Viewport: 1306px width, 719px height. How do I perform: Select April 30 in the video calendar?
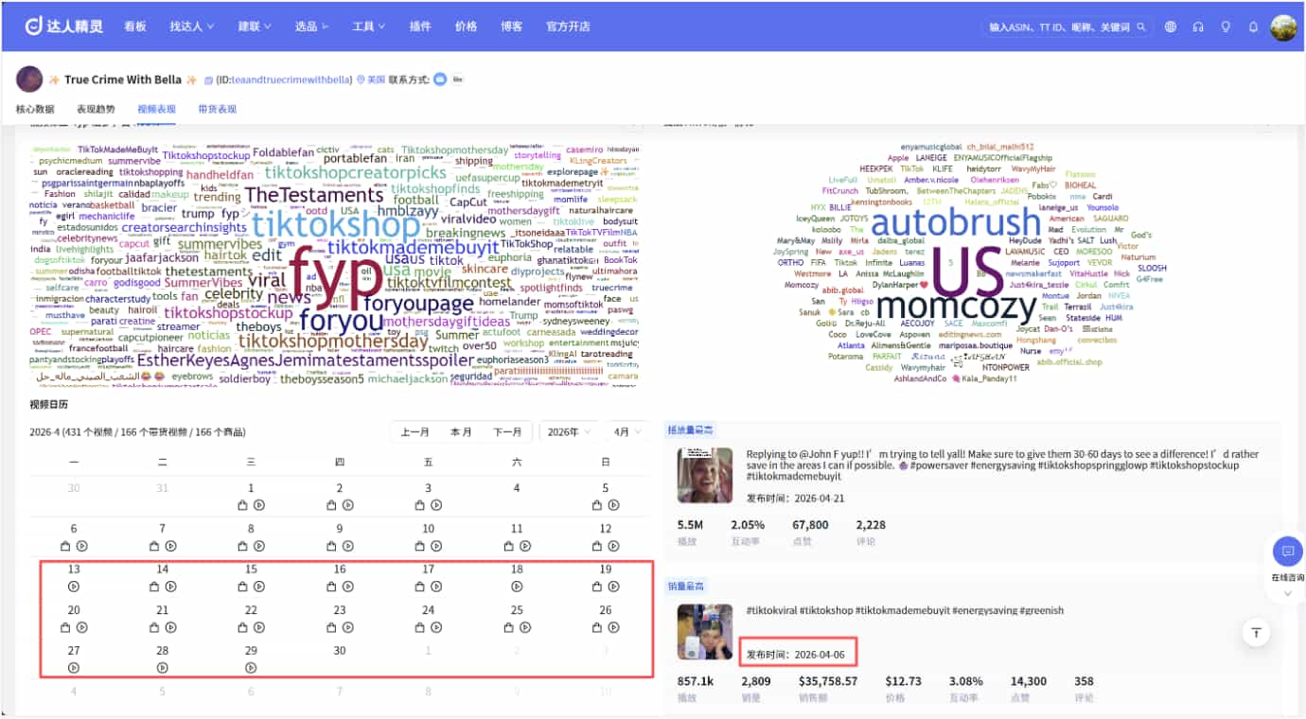pyautogui.click(x=340, y=651)
